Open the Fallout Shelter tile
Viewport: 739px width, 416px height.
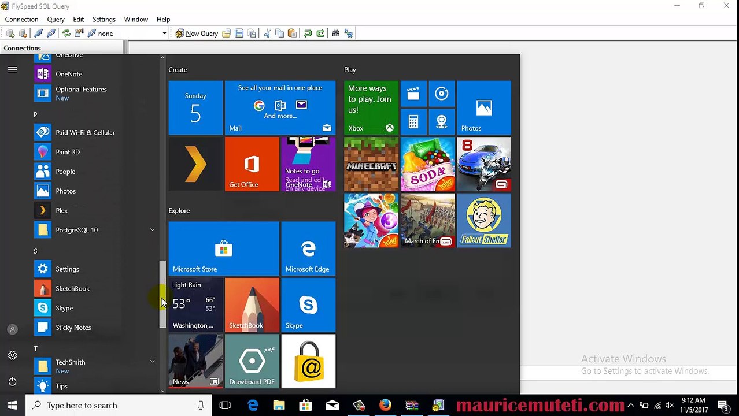(484, 221)
